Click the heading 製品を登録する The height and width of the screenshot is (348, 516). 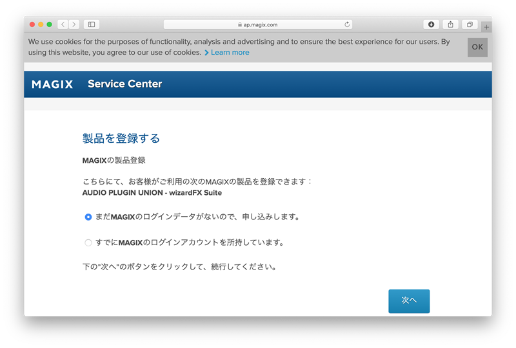[121, 138]
